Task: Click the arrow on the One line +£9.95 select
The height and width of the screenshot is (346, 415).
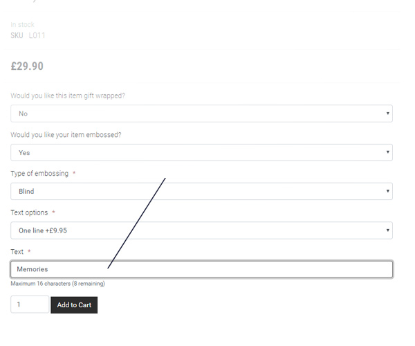Action: pyautogui.click(x=387, y=230)
